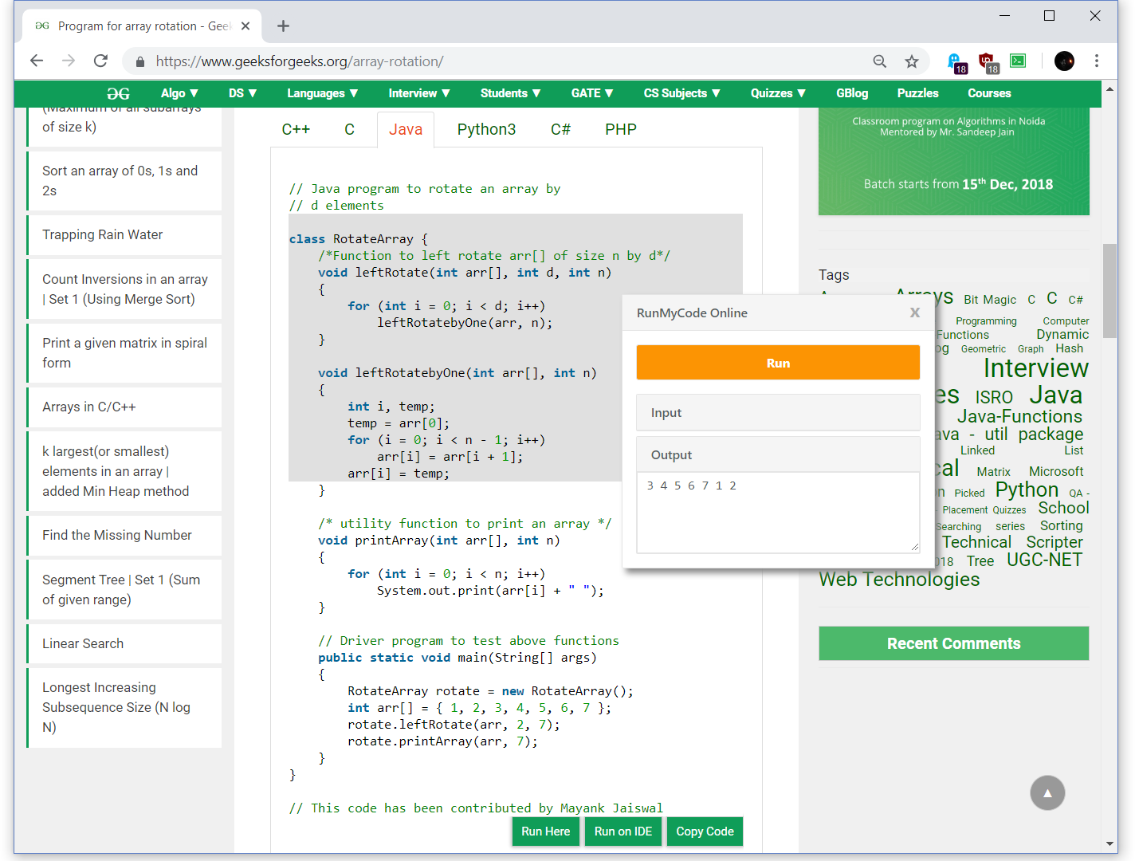Open Find the Missing Number link
Image resolution: width=1135 pixels, height=861 pixels.
point(124,535)
